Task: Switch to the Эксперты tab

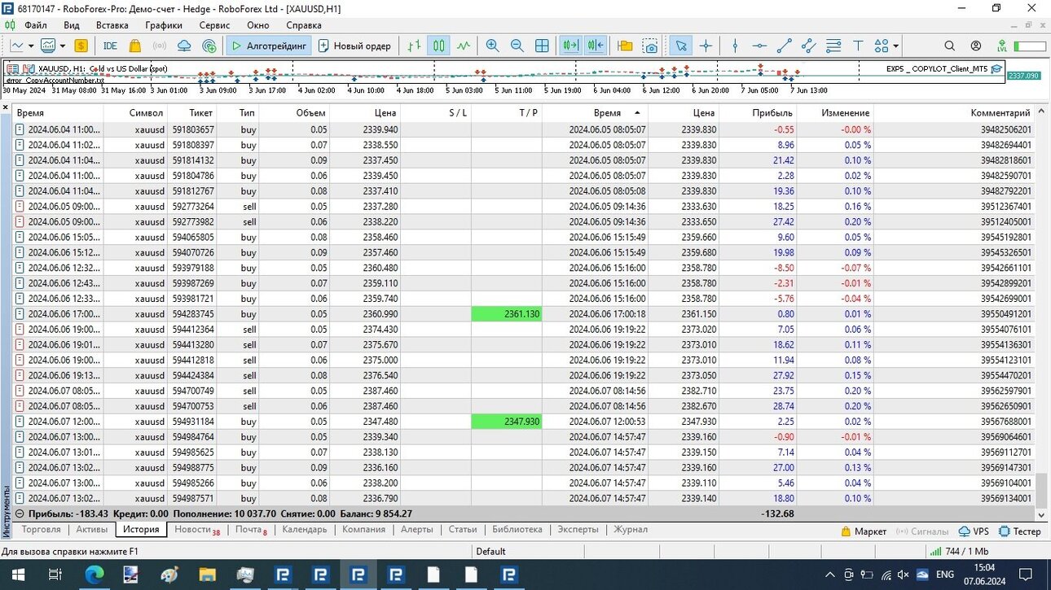Action: pyautogui.click(x=578, y=530)
